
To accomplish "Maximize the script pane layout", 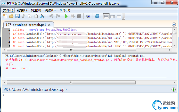I will [x=119, y=17].
